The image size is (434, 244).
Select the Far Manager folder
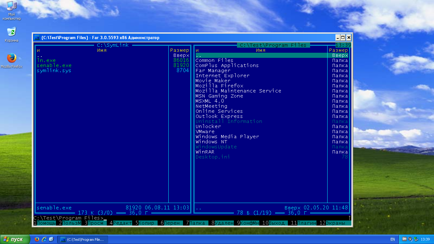213,71
